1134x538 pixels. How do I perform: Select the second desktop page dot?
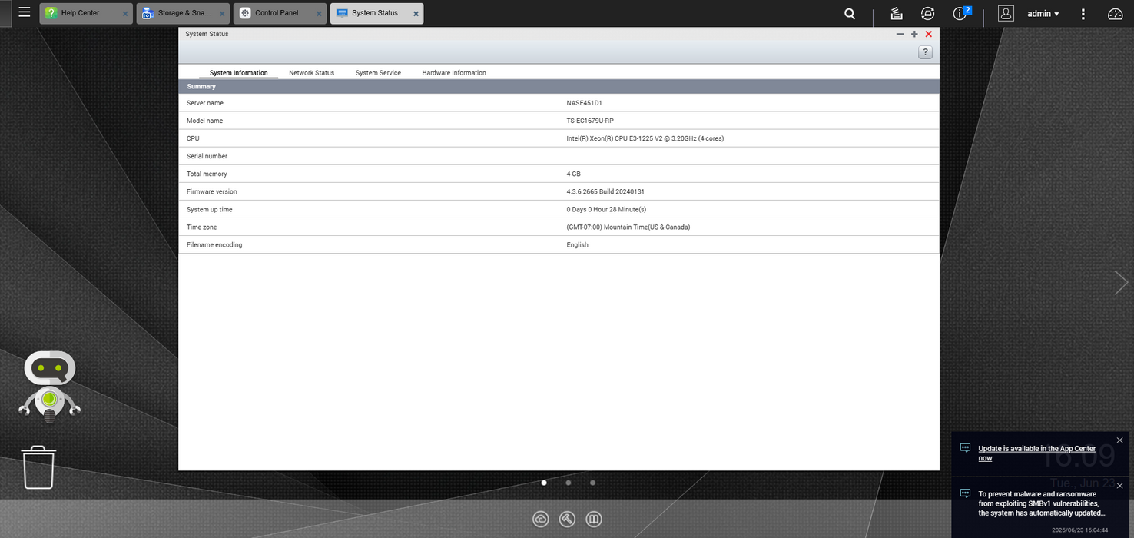tap(569, 483)
